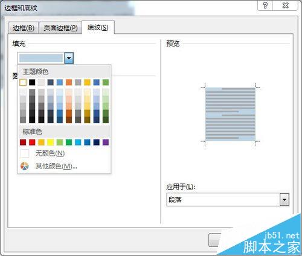Pick the white theme color swatch

23,82
